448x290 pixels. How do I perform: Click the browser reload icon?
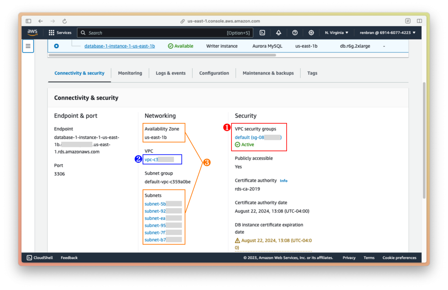pos(64,21)
